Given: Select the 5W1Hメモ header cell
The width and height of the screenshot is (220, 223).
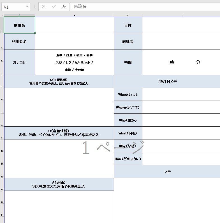Looking at the screenshot, I should coord(167,82).
